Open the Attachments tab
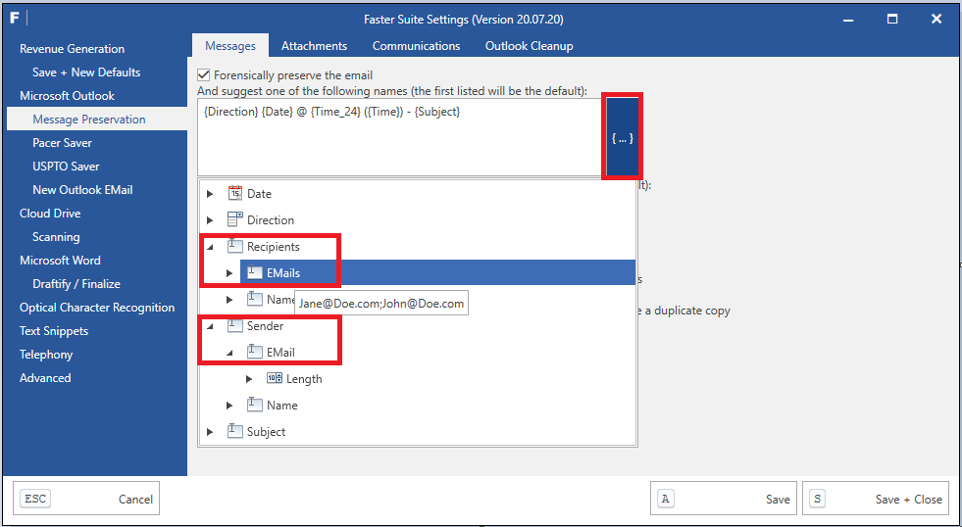The width and height of the screenshot is (962, 527). click(314, 46)
